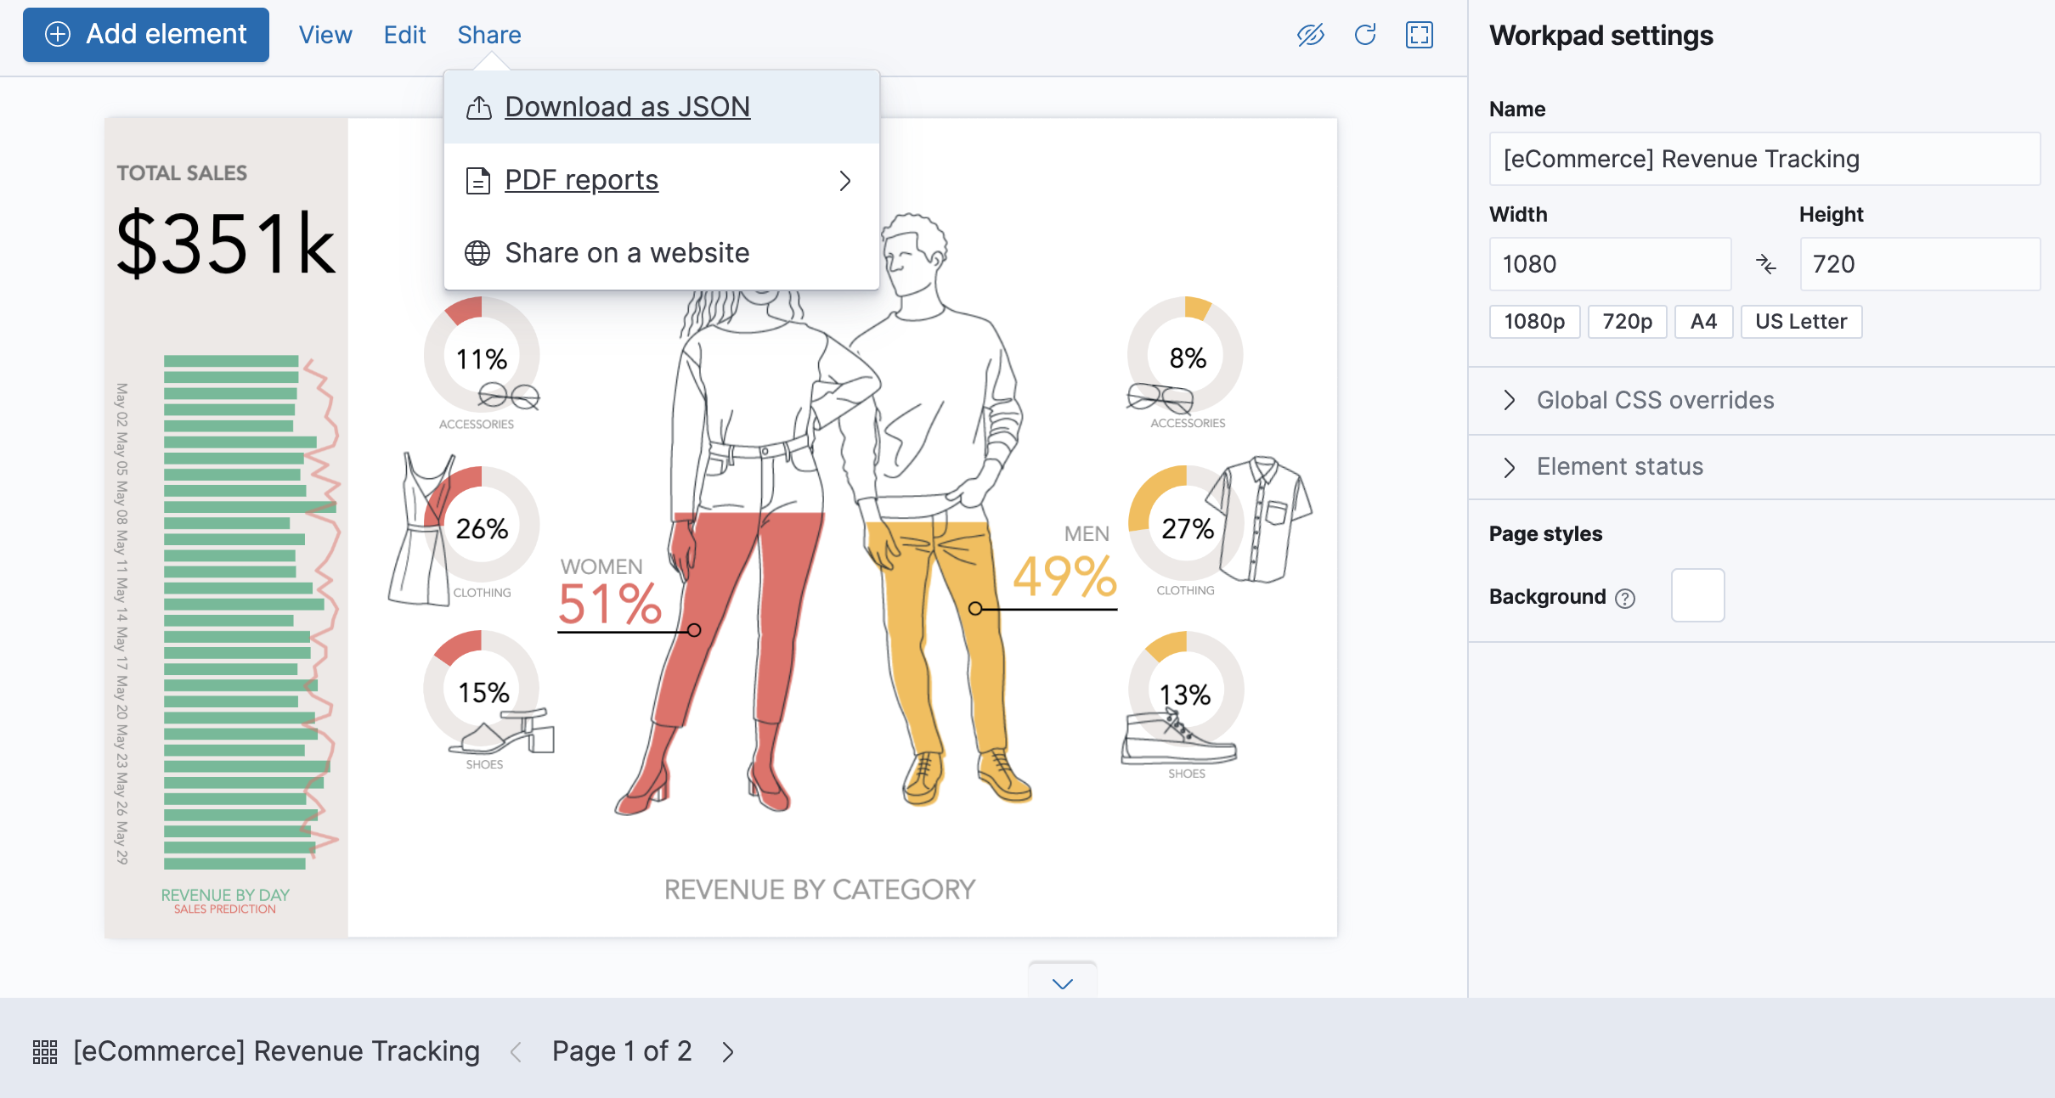Click the Download as JSON upload icon
2055x1098 pixels.
coord(478,106)
